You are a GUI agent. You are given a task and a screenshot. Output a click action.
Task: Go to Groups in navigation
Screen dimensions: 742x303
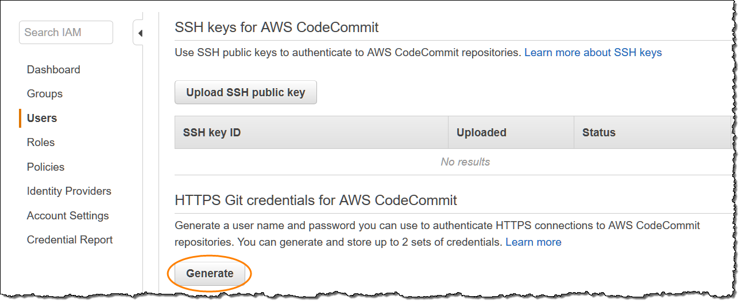[x=45, y=93]
